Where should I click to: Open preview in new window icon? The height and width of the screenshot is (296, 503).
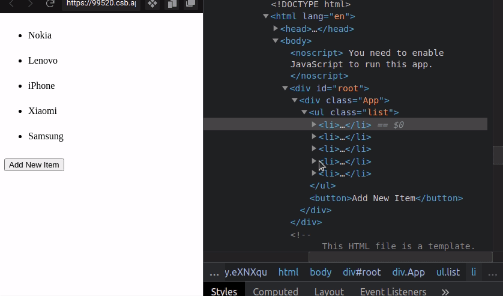pyautogui.click(x=190, y=4)
